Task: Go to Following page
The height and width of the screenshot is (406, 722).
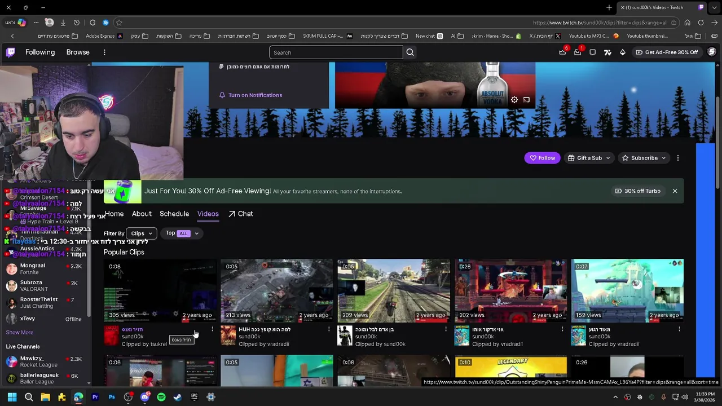Action: point(40,52)
